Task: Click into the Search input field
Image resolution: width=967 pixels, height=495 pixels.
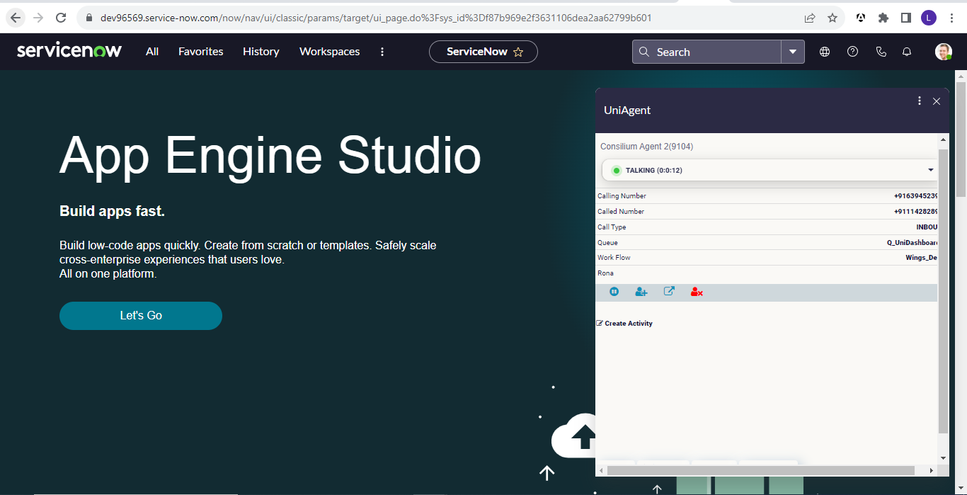Action: click(x=715, y=52)
